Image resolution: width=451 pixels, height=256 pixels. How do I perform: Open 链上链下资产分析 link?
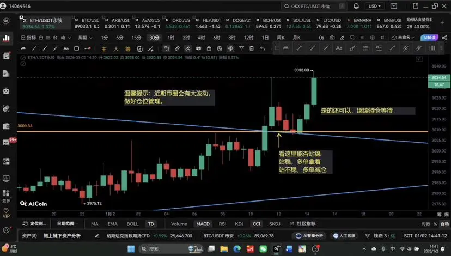coord(62,236)
